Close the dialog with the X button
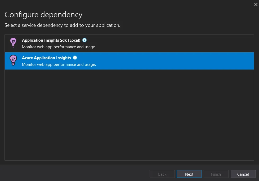259x181 pixels. [x=256, y=5]
